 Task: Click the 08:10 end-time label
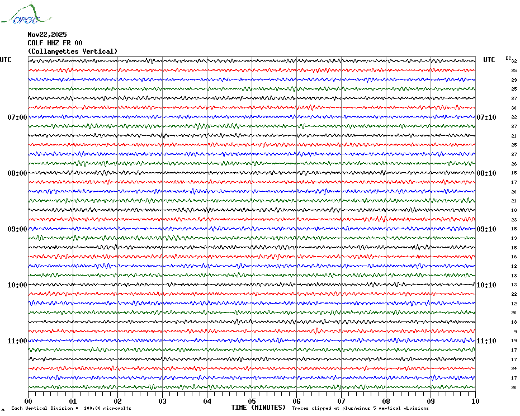pyautogui.click(x=486, y=173)
